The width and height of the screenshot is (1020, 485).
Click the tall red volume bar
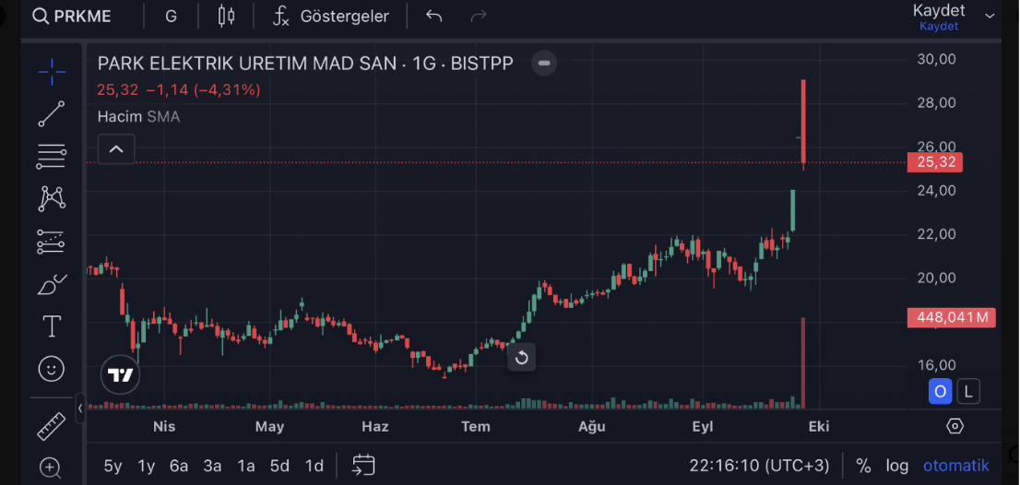(804, 362)
